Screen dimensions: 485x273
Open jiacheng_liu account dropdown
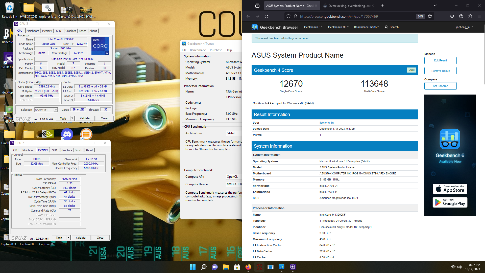(464, 27)
